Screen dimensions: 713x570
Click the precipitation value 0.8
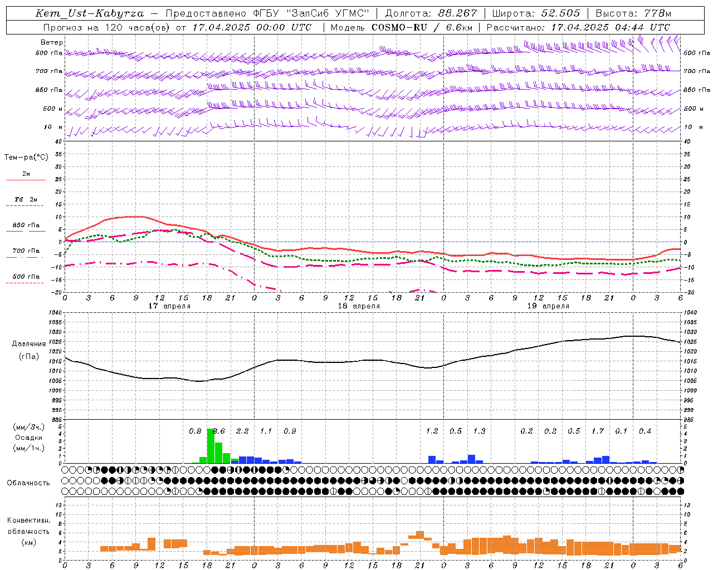(x=195, y=431)
